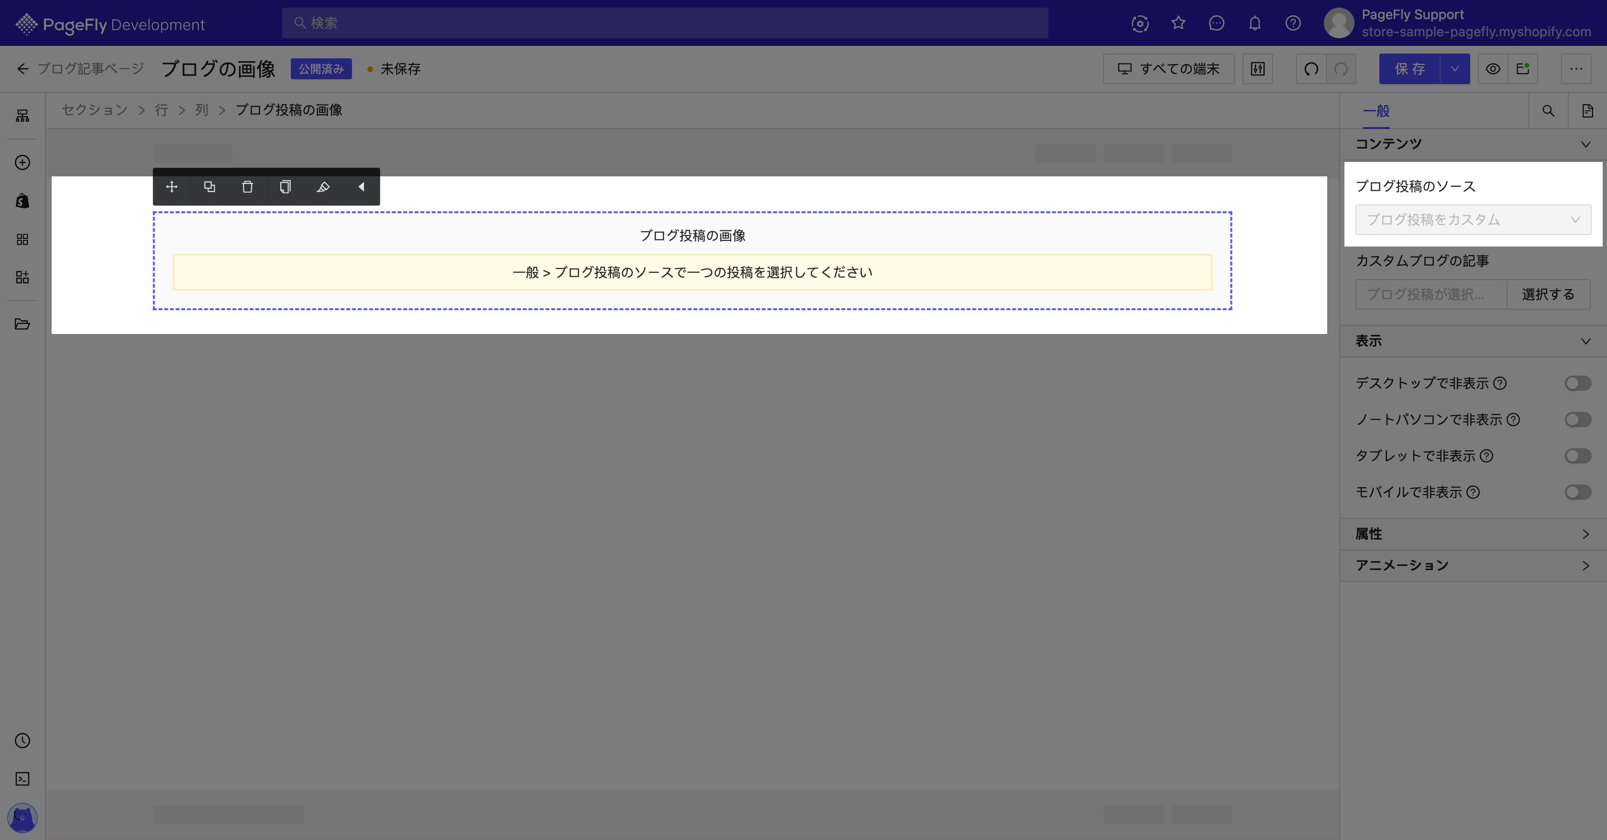Open the PageFly settings target icon
This screenshot has height=840, width=1607.
(1140, 23)
